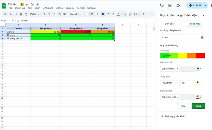Close the conditional formatting panel
The image size is (212, 130).
click(203, 15)
